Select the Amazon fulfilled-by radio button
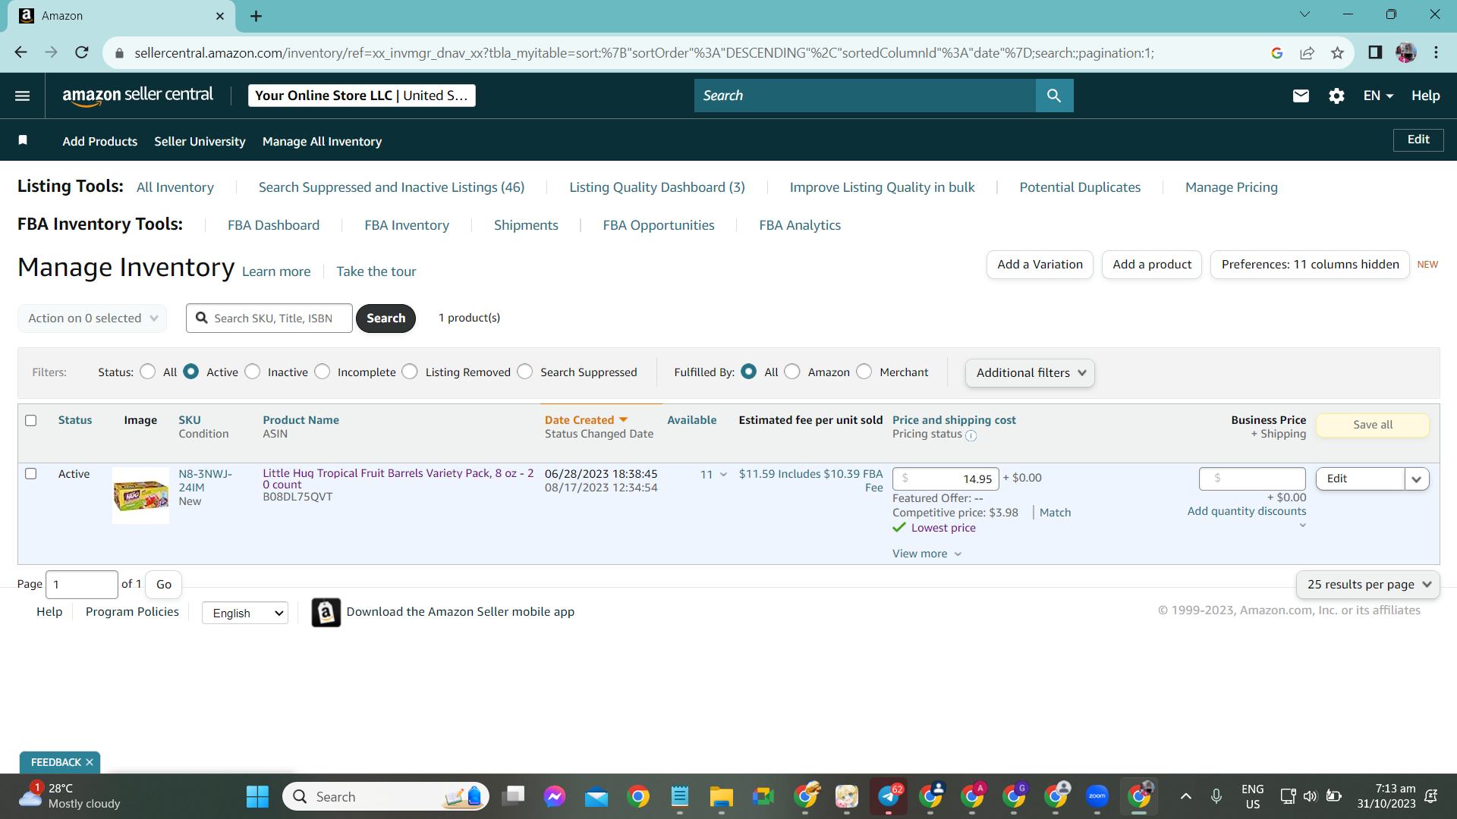This screenshot has width=1457, height=819. pos(792,372)
